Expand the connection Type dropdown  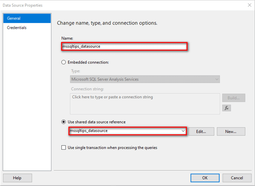216,79
